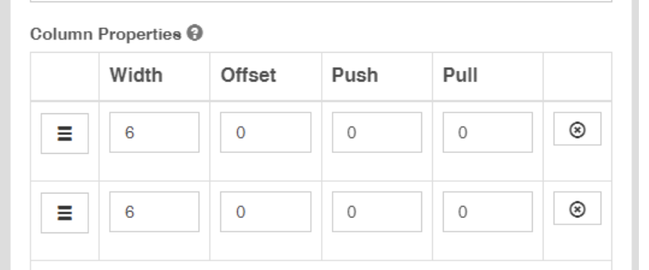Viewport: 649px width, 270px height.
Task: Click the blank header cell above the remove buttons
Action: click(x=577, y=77)
